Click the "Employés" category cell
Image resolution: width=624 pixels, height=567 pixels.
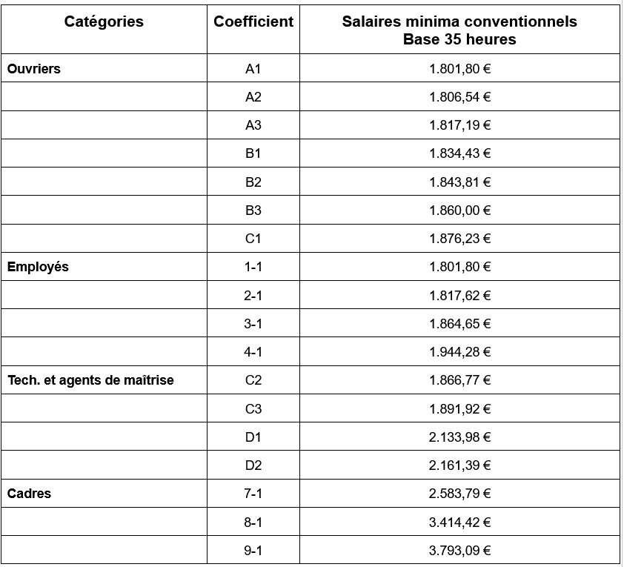coord(38,267)
